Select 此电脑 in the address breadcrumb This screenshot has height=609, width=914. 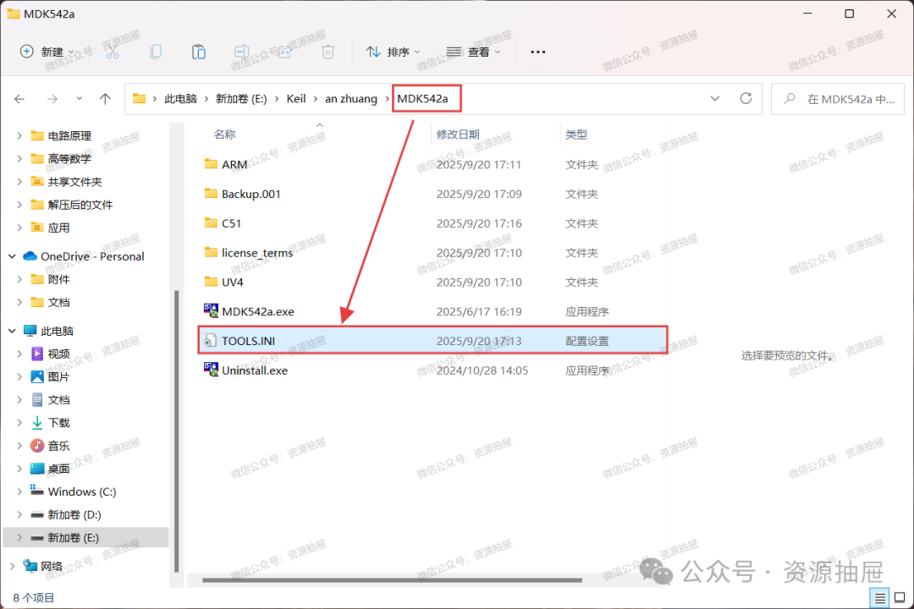pos(181,98)
